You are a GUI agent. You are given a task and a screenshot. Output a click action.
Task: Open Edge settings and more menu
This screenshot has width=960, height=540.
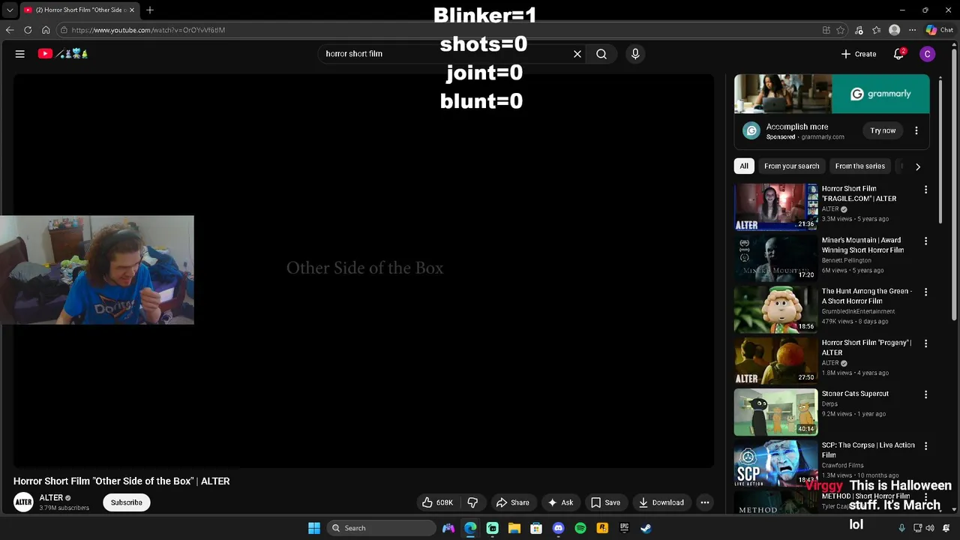(x=912, y=30)
